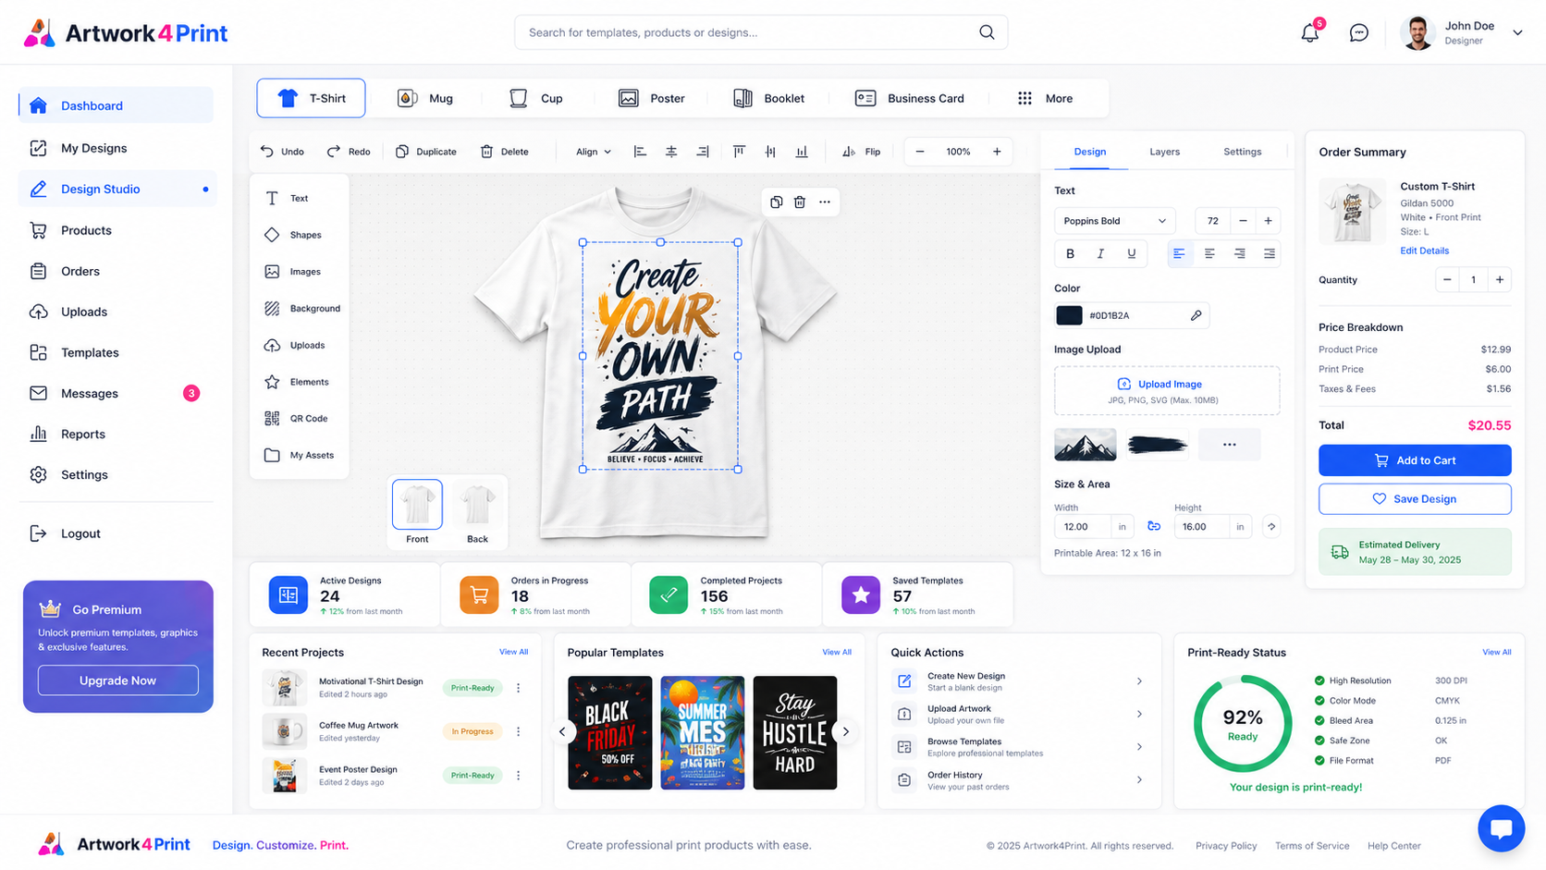Align selection to the bottom edge
This screenshot has height=870, width=1546.
pos(802,152)
